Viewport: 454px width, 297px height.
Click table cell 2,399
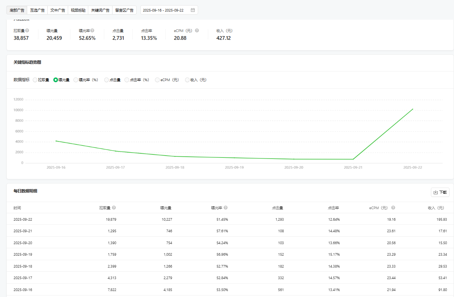tap(111, 266)
